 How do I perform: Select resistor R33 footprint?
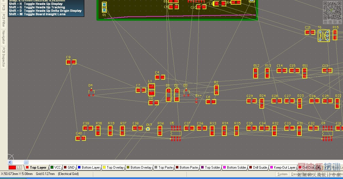tap(212, 131)
